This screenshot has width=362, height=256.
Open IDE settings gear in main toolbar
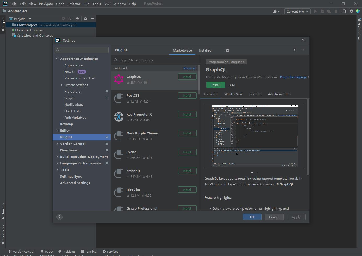[x=351, y=11]
